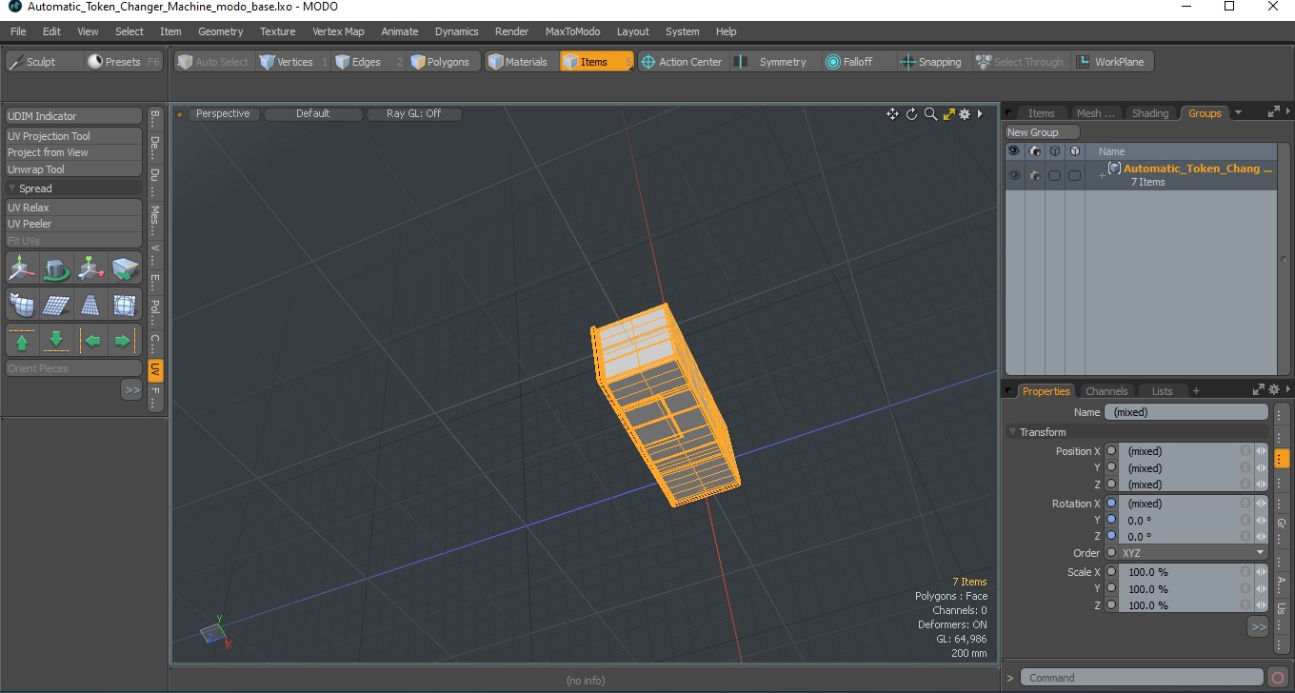Open Ray GL Off dropdown

click(413, 113)
